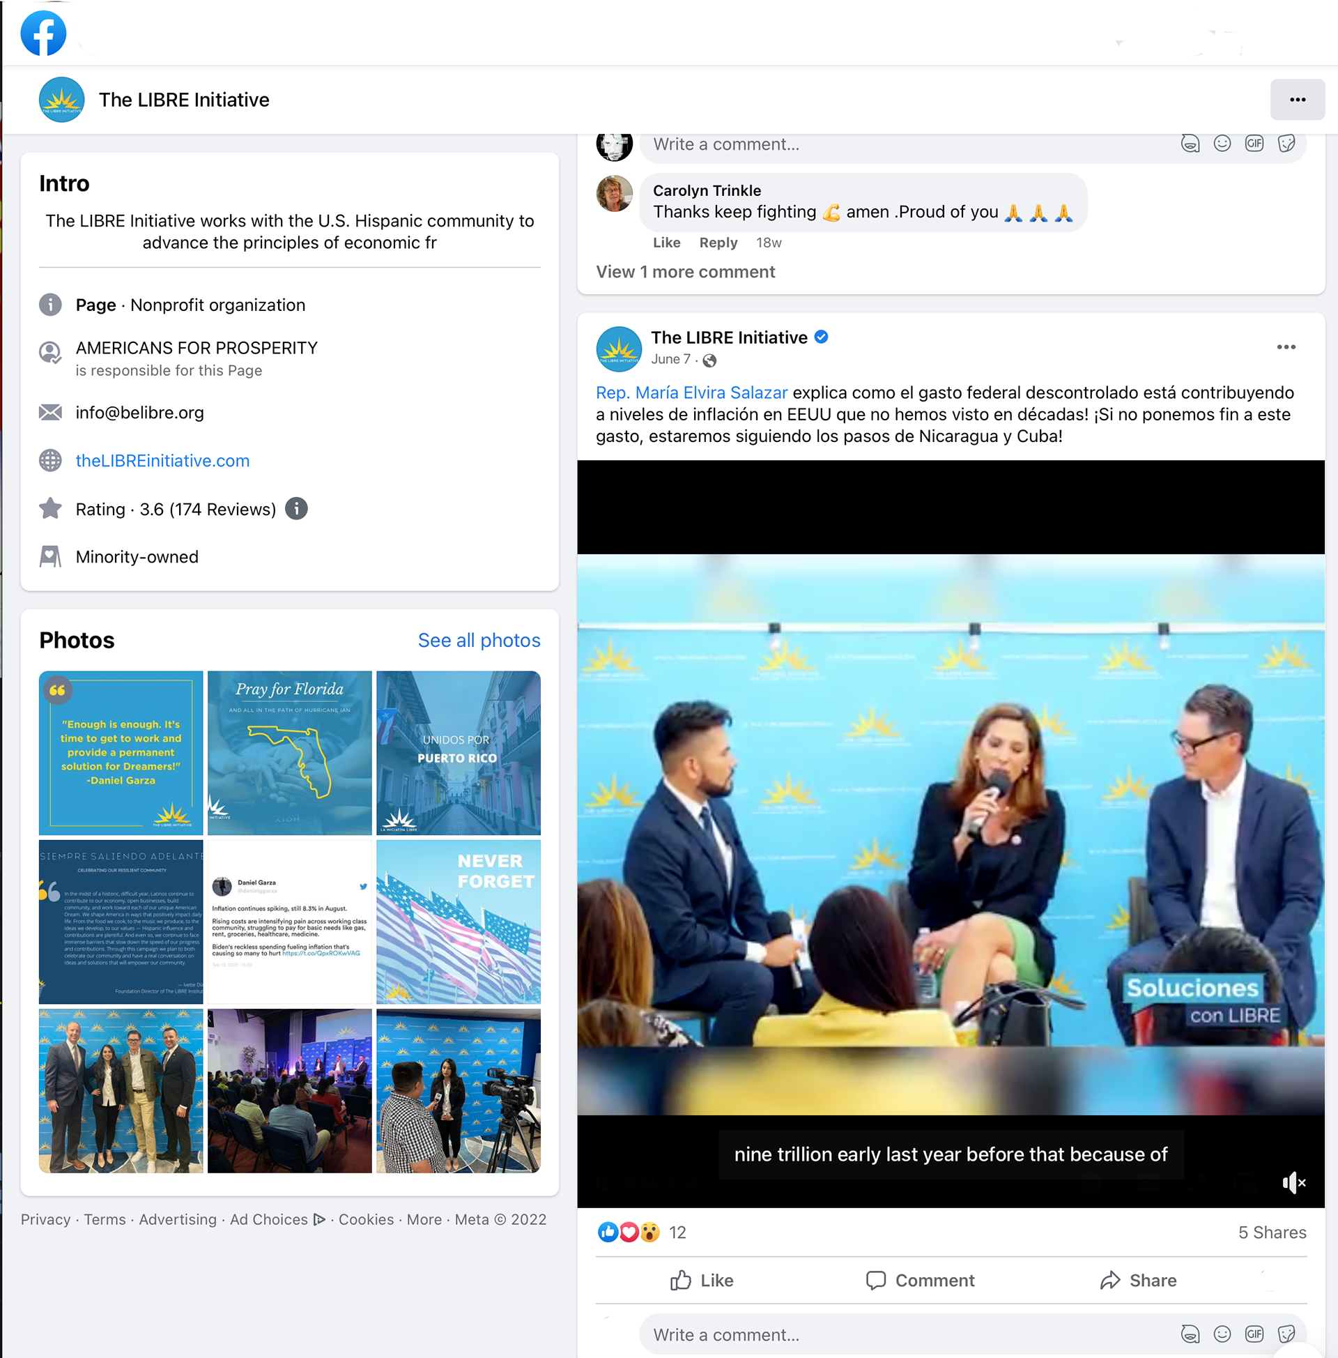Image resolution: width=1338 pixels, height=1358 pixels.
Task: Unmute the video with the speaker icon
Action: point(1293,1183)
